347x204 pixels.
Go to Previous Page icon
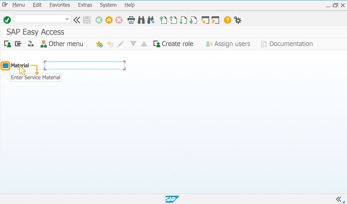pyautogui.click(x=173, y=20)
